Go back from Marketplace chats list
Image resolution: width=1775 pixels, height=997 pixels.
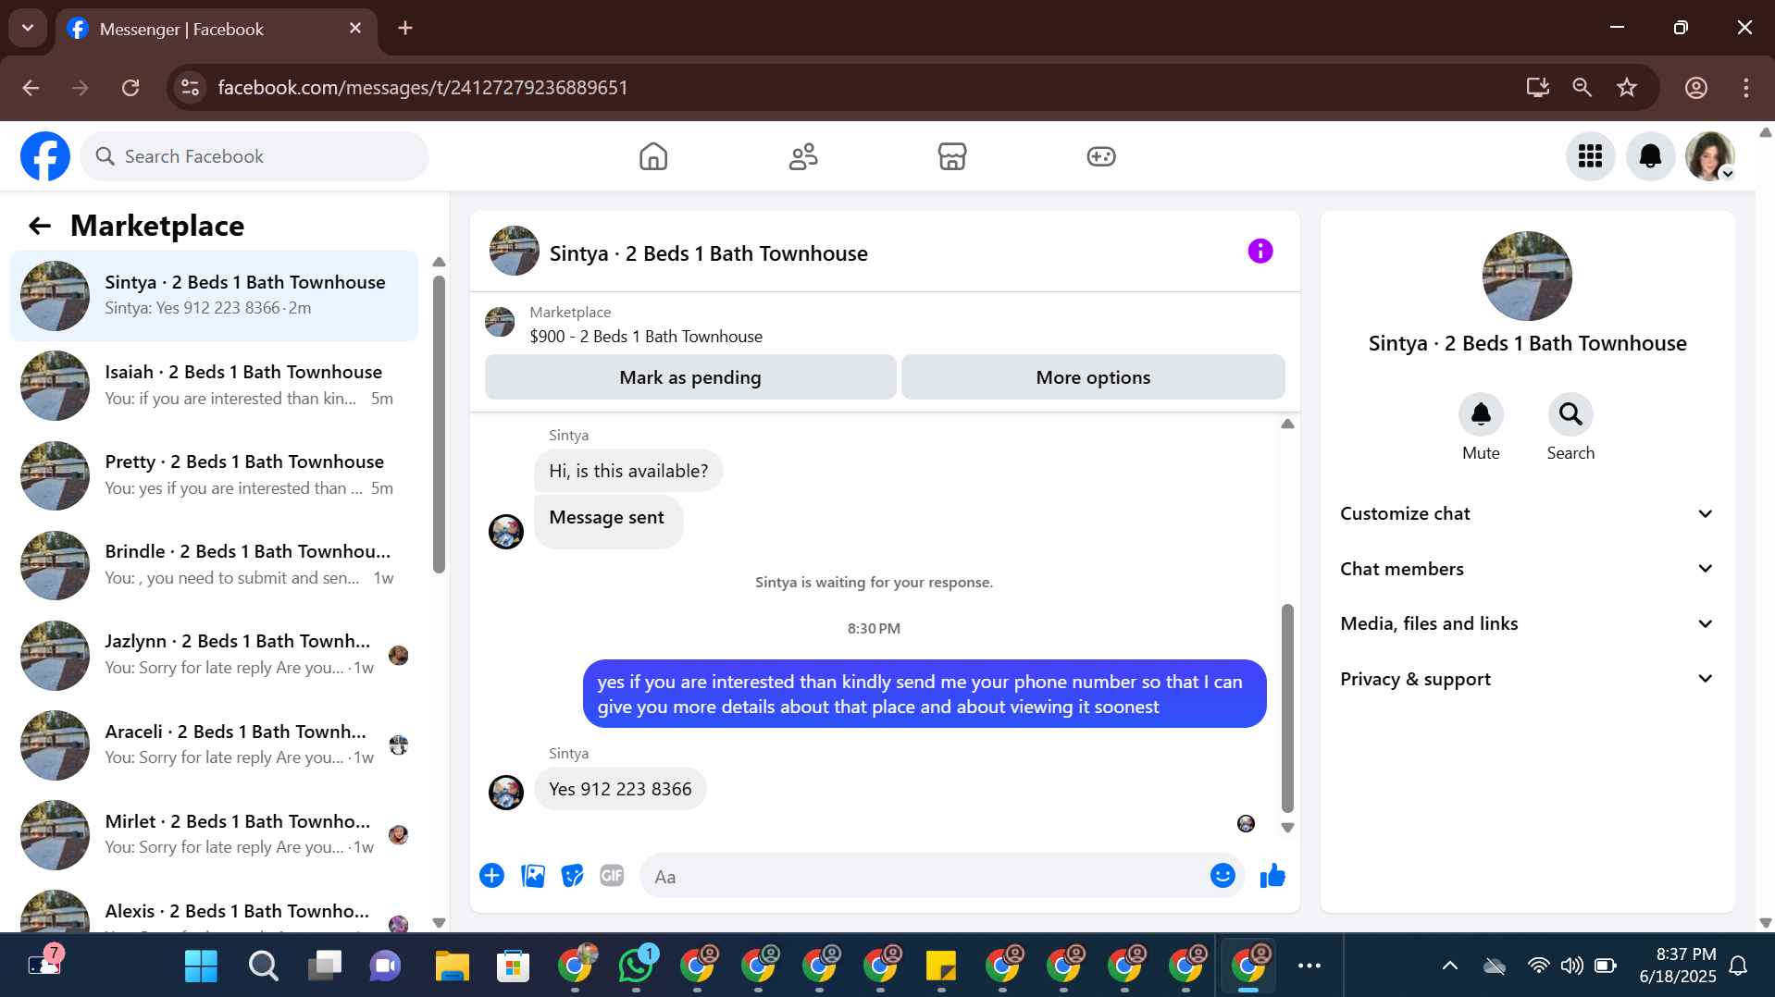click(40, 226)
